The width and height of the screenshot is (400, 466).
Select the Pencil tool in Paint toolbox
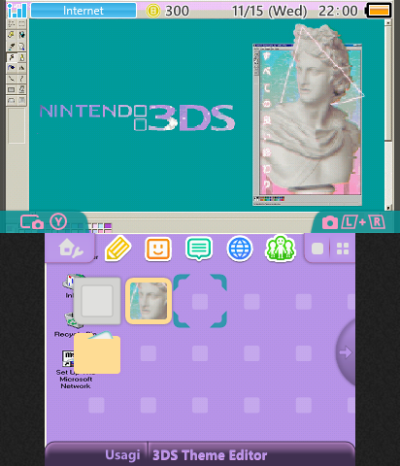click(x=12, y=57)
